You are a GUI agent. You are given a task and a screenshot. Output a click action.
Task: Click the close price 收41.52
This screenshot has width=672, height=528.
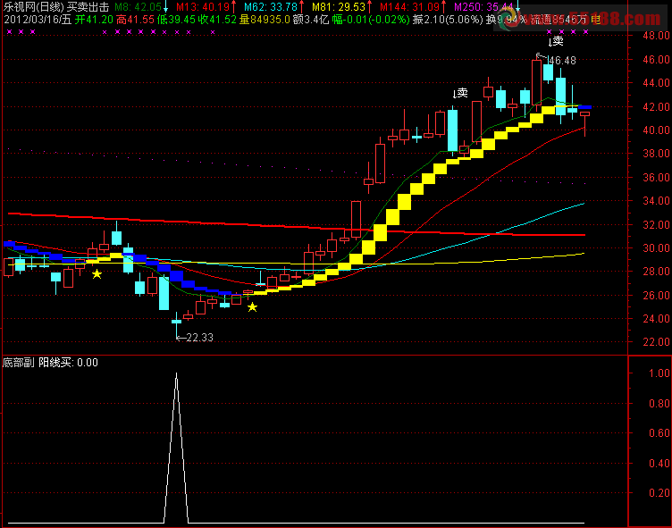pyautogui.click(x=217, y=20)
